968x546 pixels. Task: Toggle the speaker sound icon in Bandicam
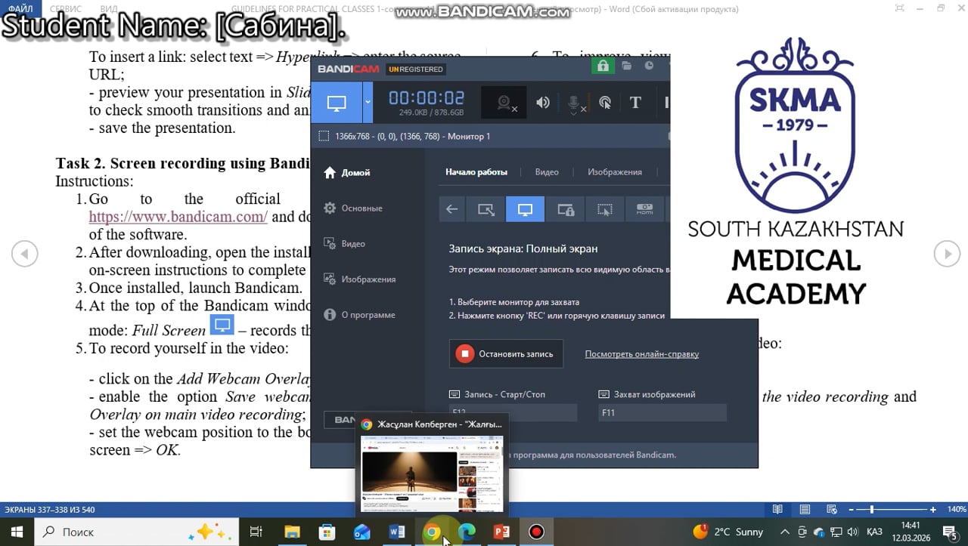tap(542, 103)
